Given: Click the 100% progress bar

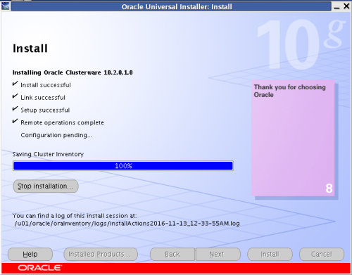Looking at the screenshot, I should 123,166.
